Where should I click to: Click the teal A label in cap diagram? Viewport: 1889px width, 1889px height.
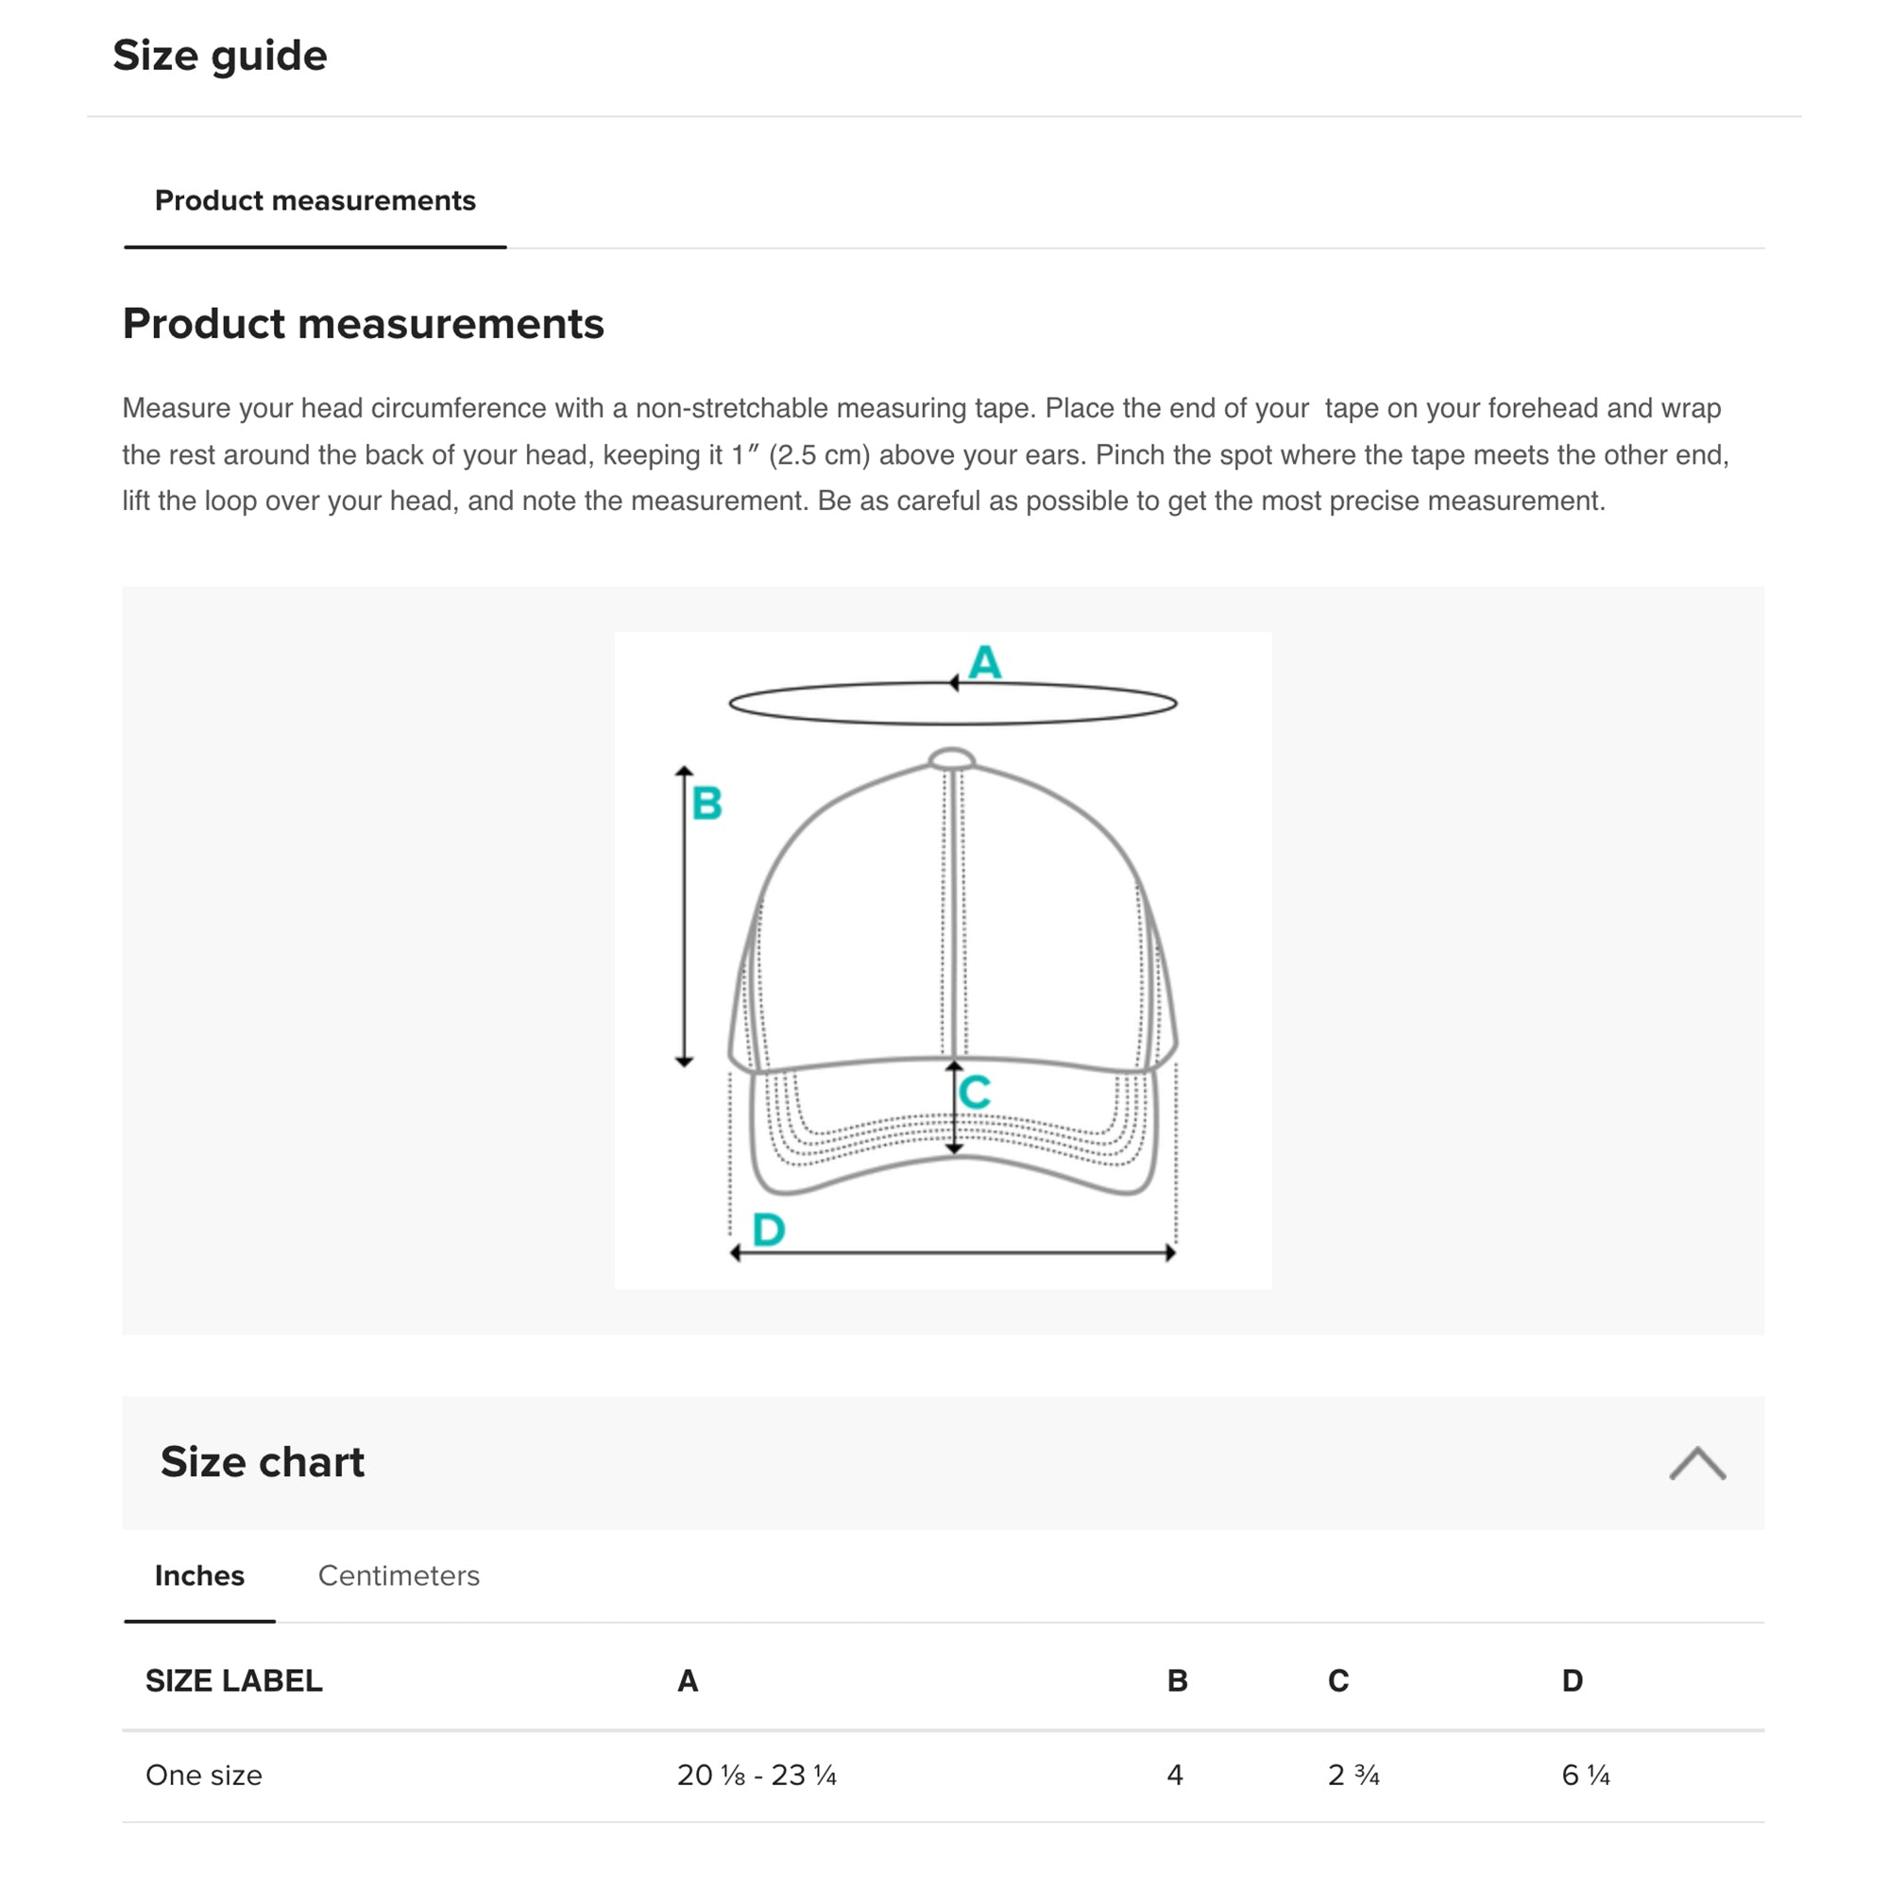click(x=984, y=663)
